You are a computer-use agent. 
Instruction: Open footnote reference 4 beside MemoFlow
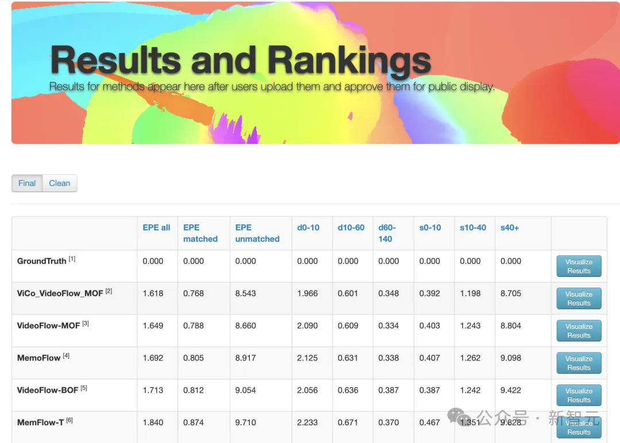click(x=66, y=356)
